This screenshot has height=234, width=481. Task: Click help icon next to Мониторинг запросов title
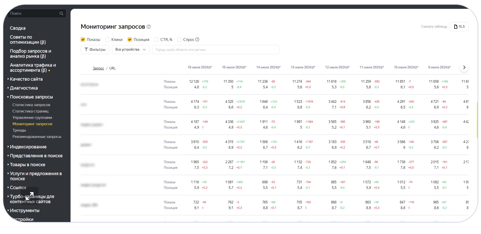tap(149, 27)
